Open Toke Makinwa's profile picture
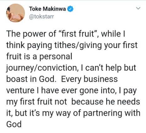 (15, 13)
